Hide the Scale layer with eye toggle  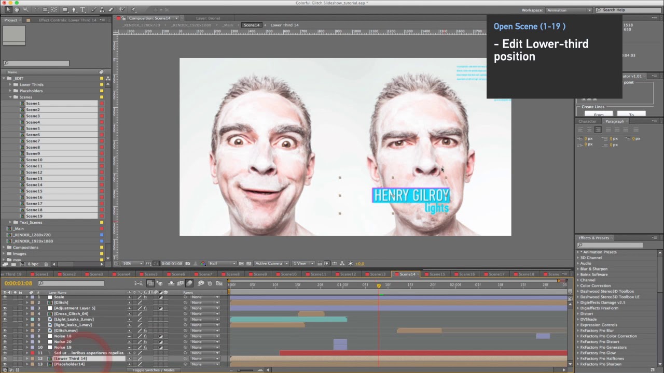pyautogui.click(x=5, y=297)
